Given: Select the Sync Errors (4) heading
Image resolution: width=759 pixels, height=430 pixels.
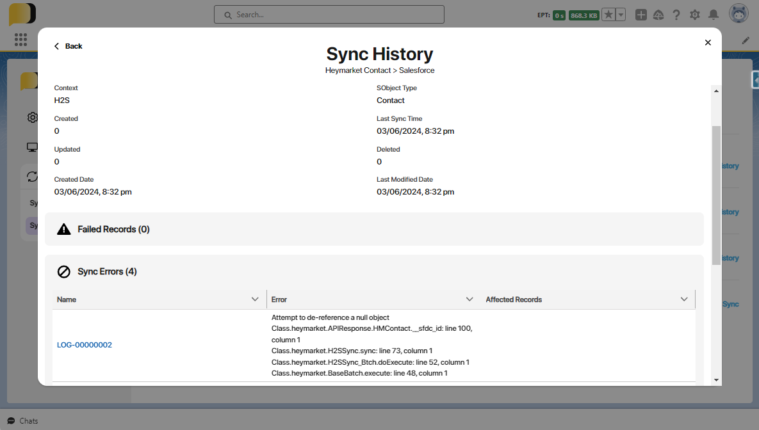Looking at the screenshot, I should tap(107, 272).
